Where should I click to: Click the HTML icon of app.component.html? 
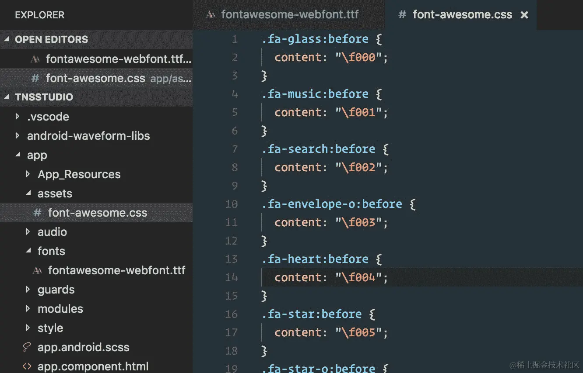tap(27, 366)
